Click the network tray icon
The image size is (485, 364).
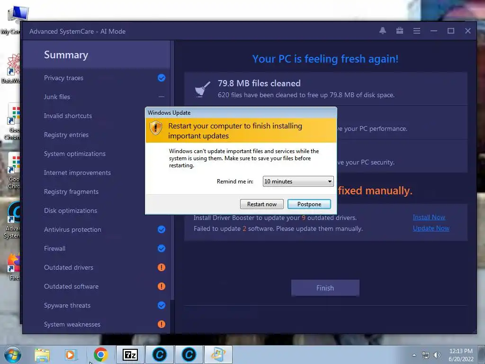(426, 355)
